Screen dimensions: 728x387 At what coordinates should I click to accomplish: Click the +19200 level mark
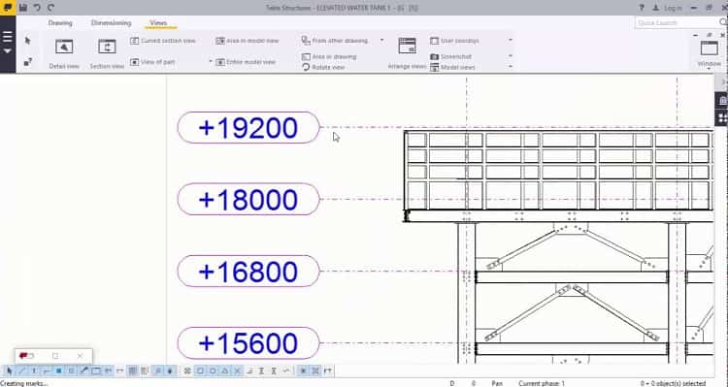[248, 128]
